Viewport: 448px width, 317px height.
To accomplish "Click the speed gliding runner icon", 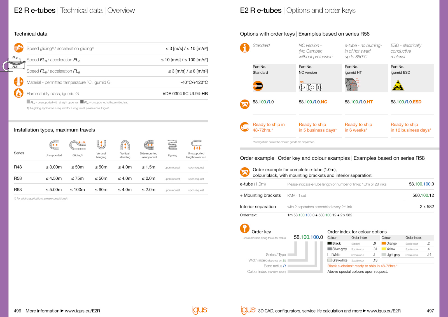I will (18, 48).
